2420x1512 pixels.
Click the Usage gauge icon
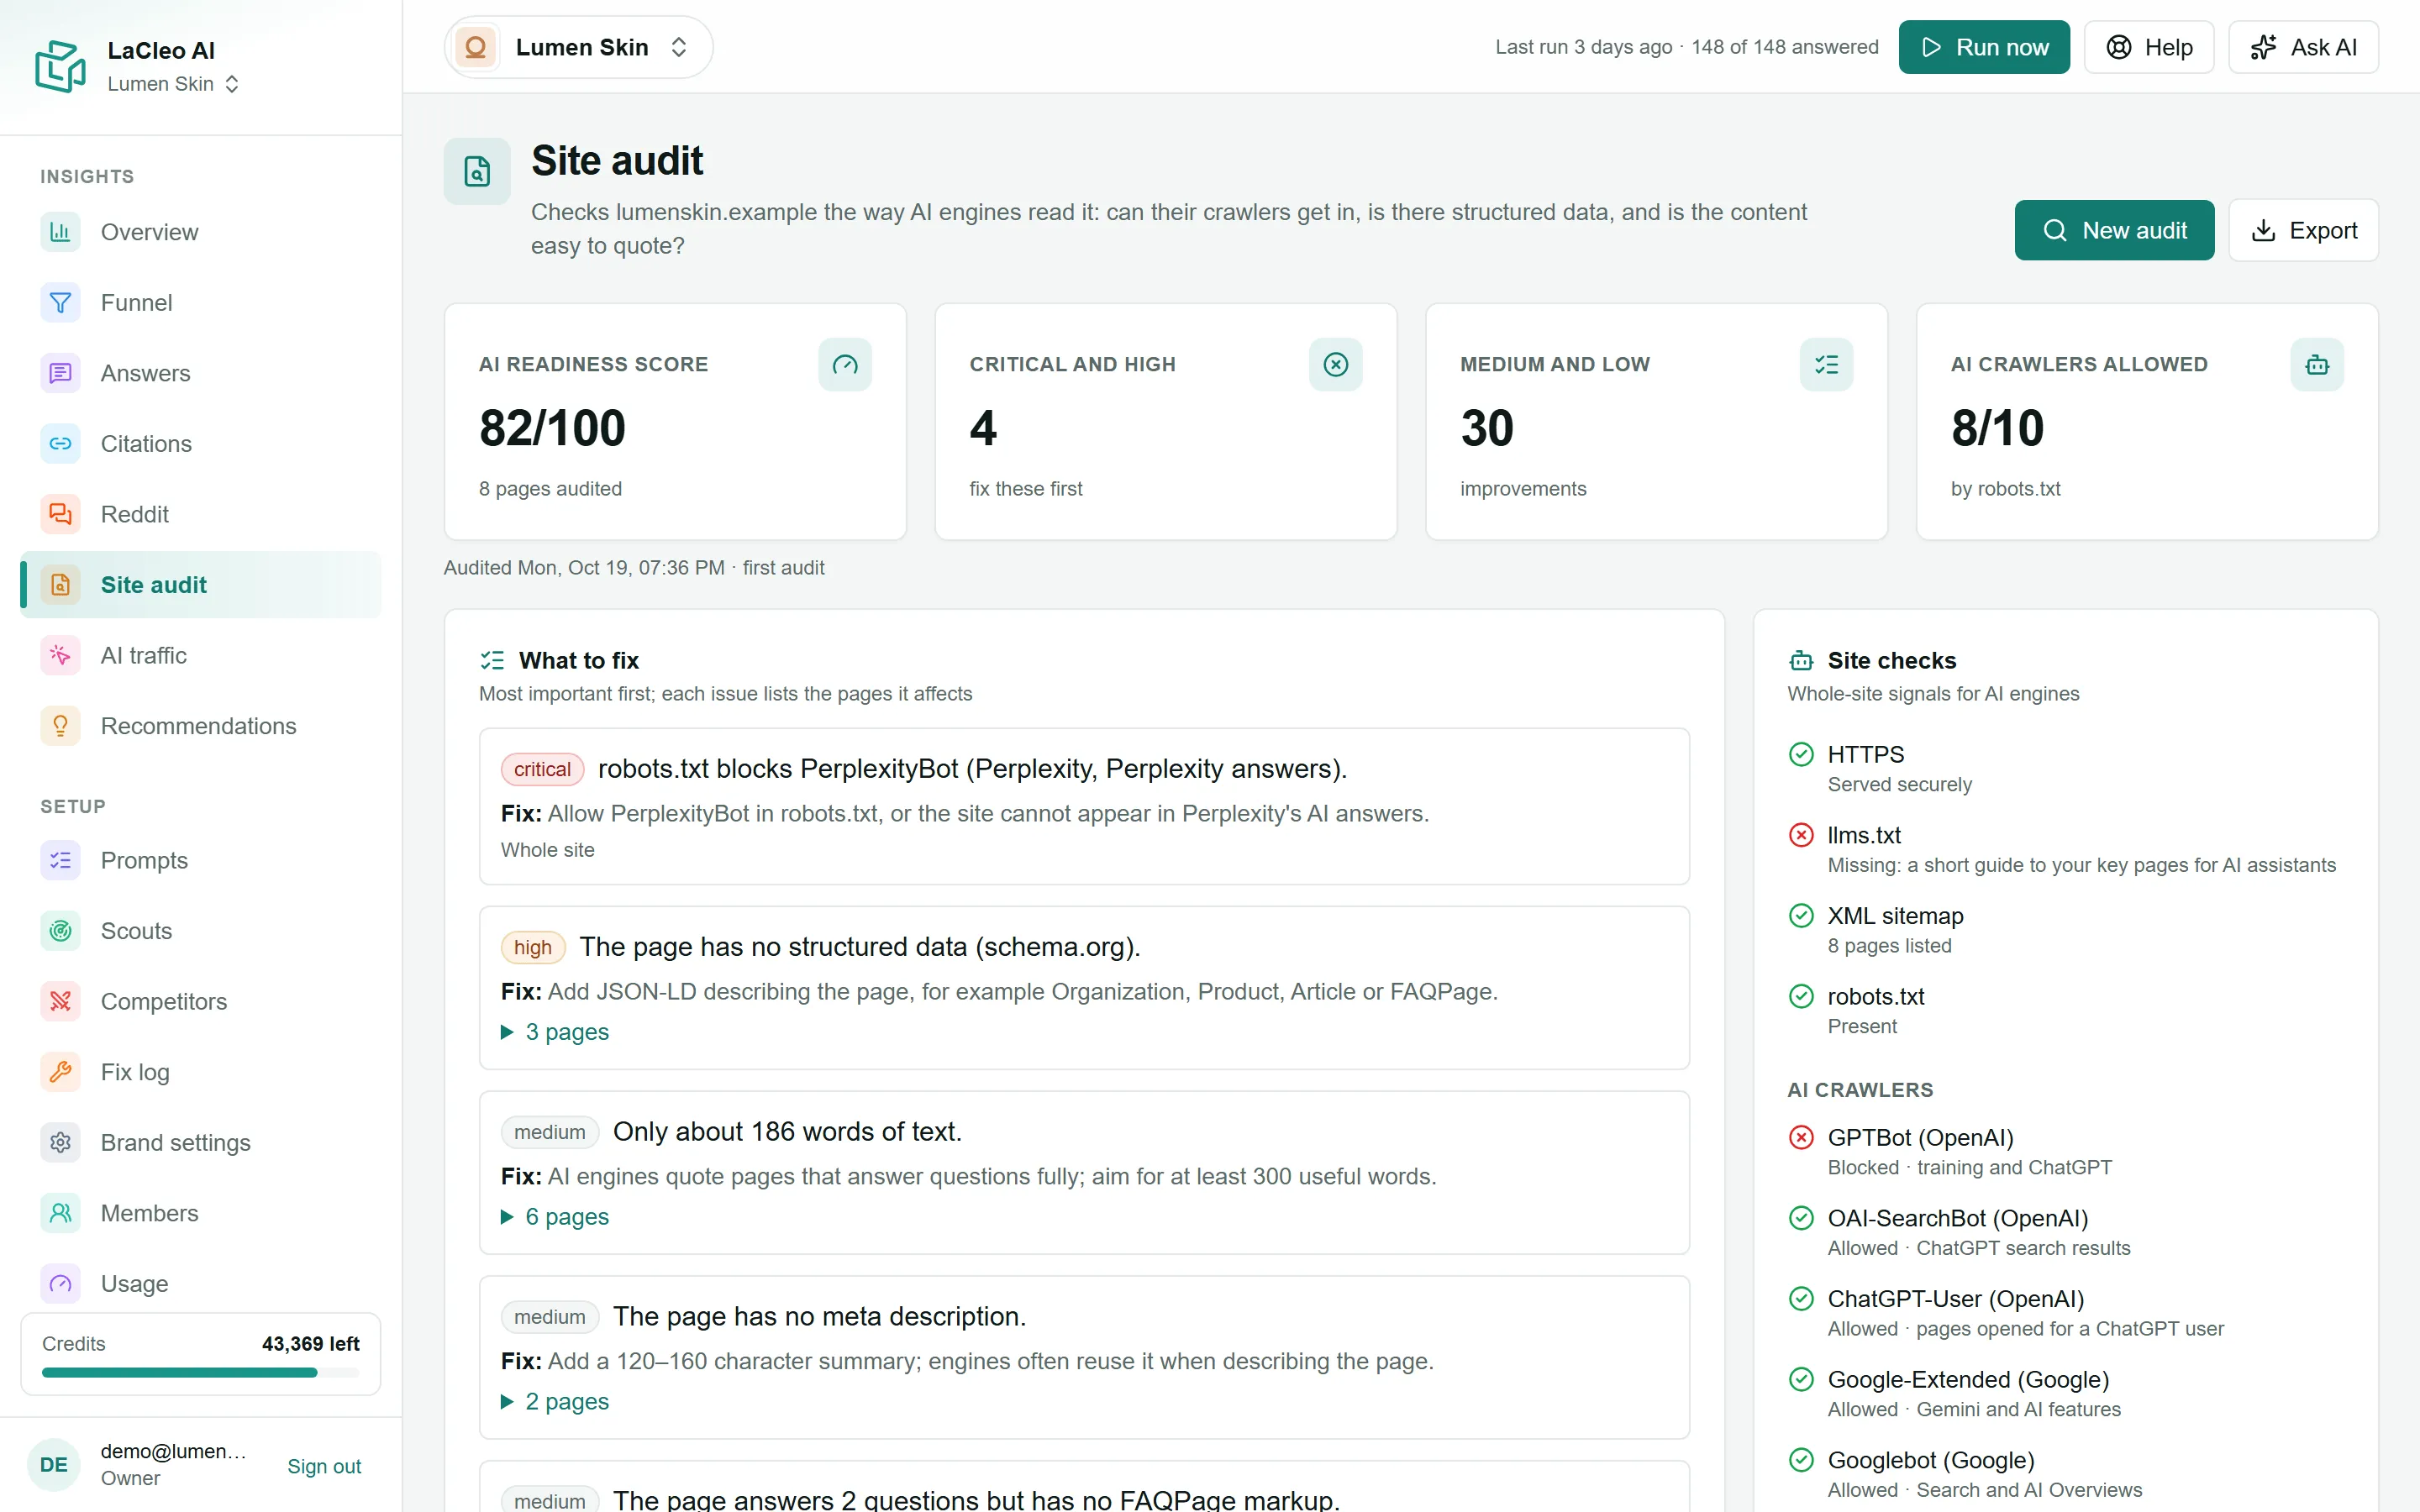[60, 1283]
